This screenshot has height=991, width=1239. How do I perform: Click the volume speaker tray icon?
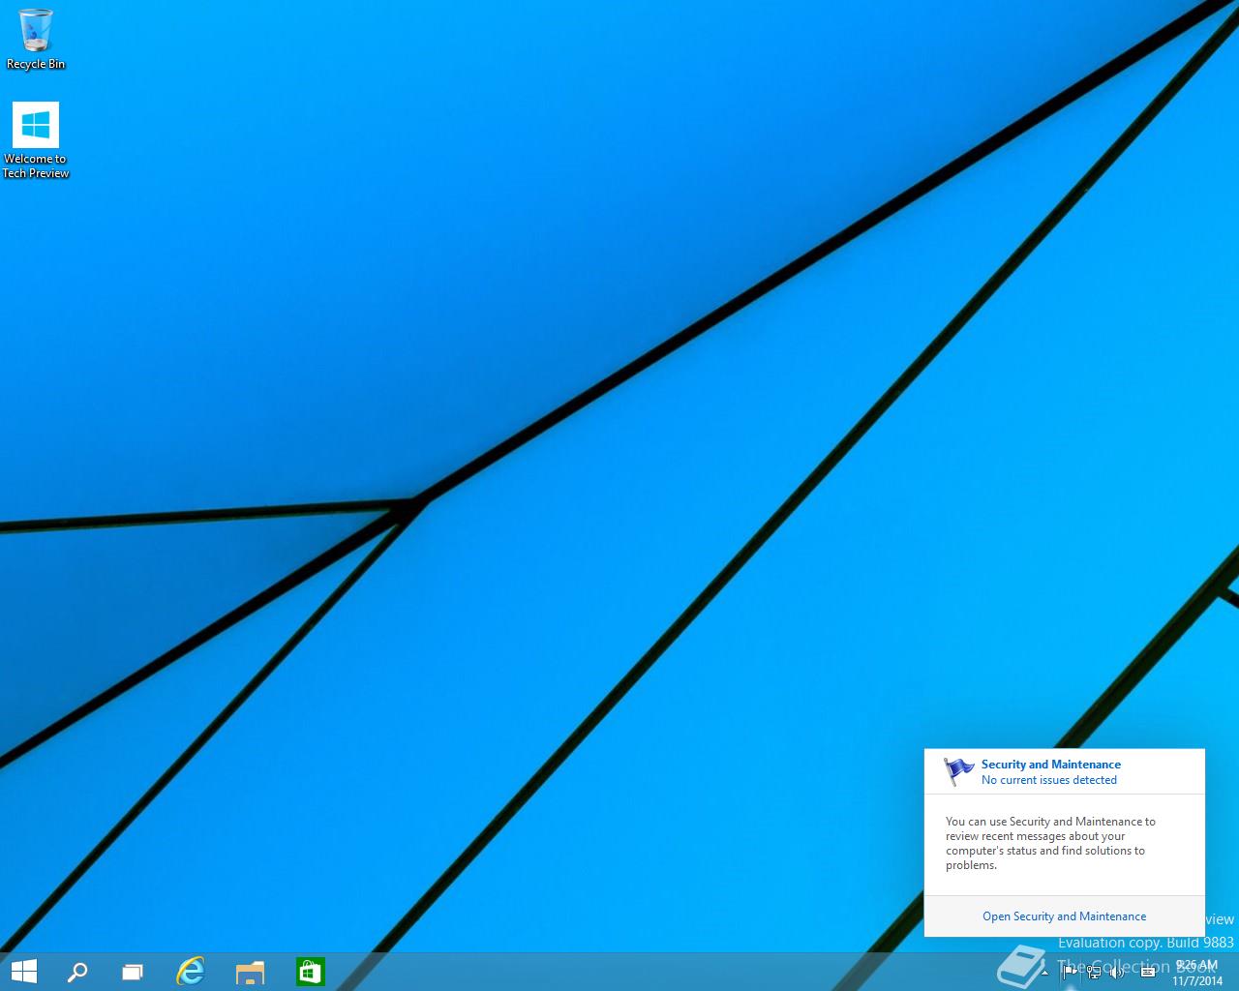pos(1118,972)
